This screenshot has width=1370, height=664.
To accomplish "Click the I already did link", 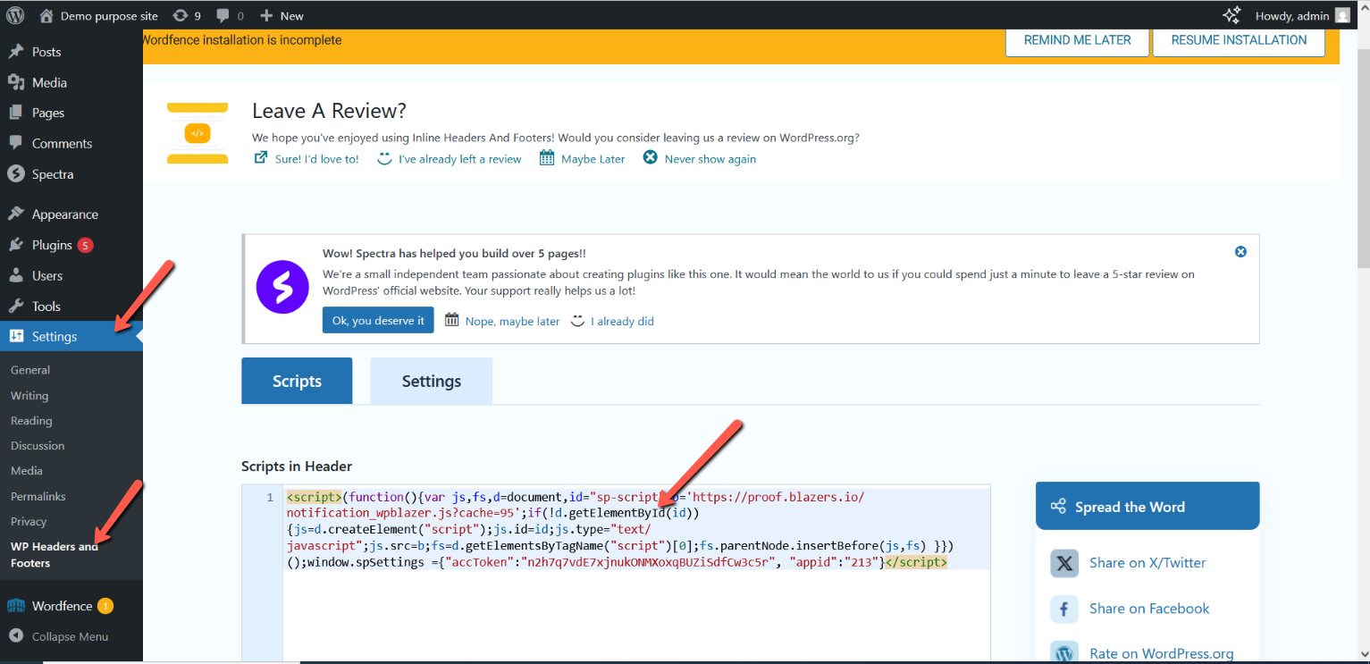I will [x=622, y=322].
